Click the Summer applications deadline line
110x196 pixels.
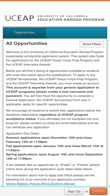49,140
